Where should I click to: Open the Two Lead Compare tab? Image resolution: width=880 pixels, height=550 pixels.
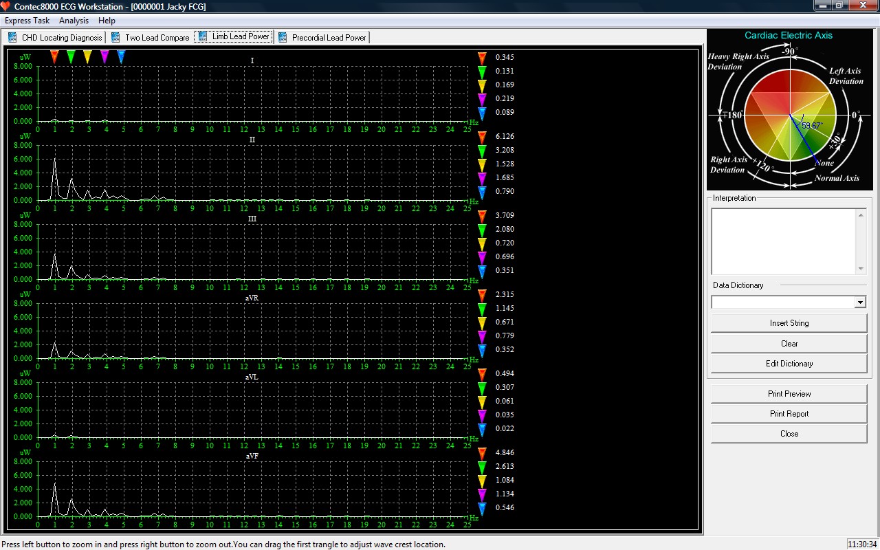(151, 38)
